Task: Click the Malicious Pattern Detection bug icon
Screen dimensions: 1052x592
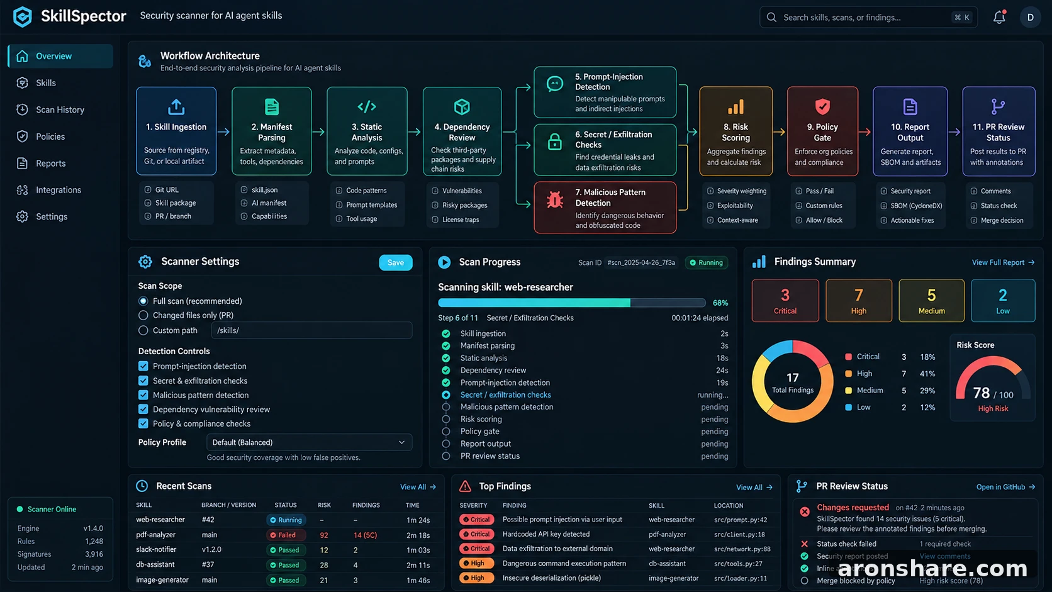Action: pos(555,199)
